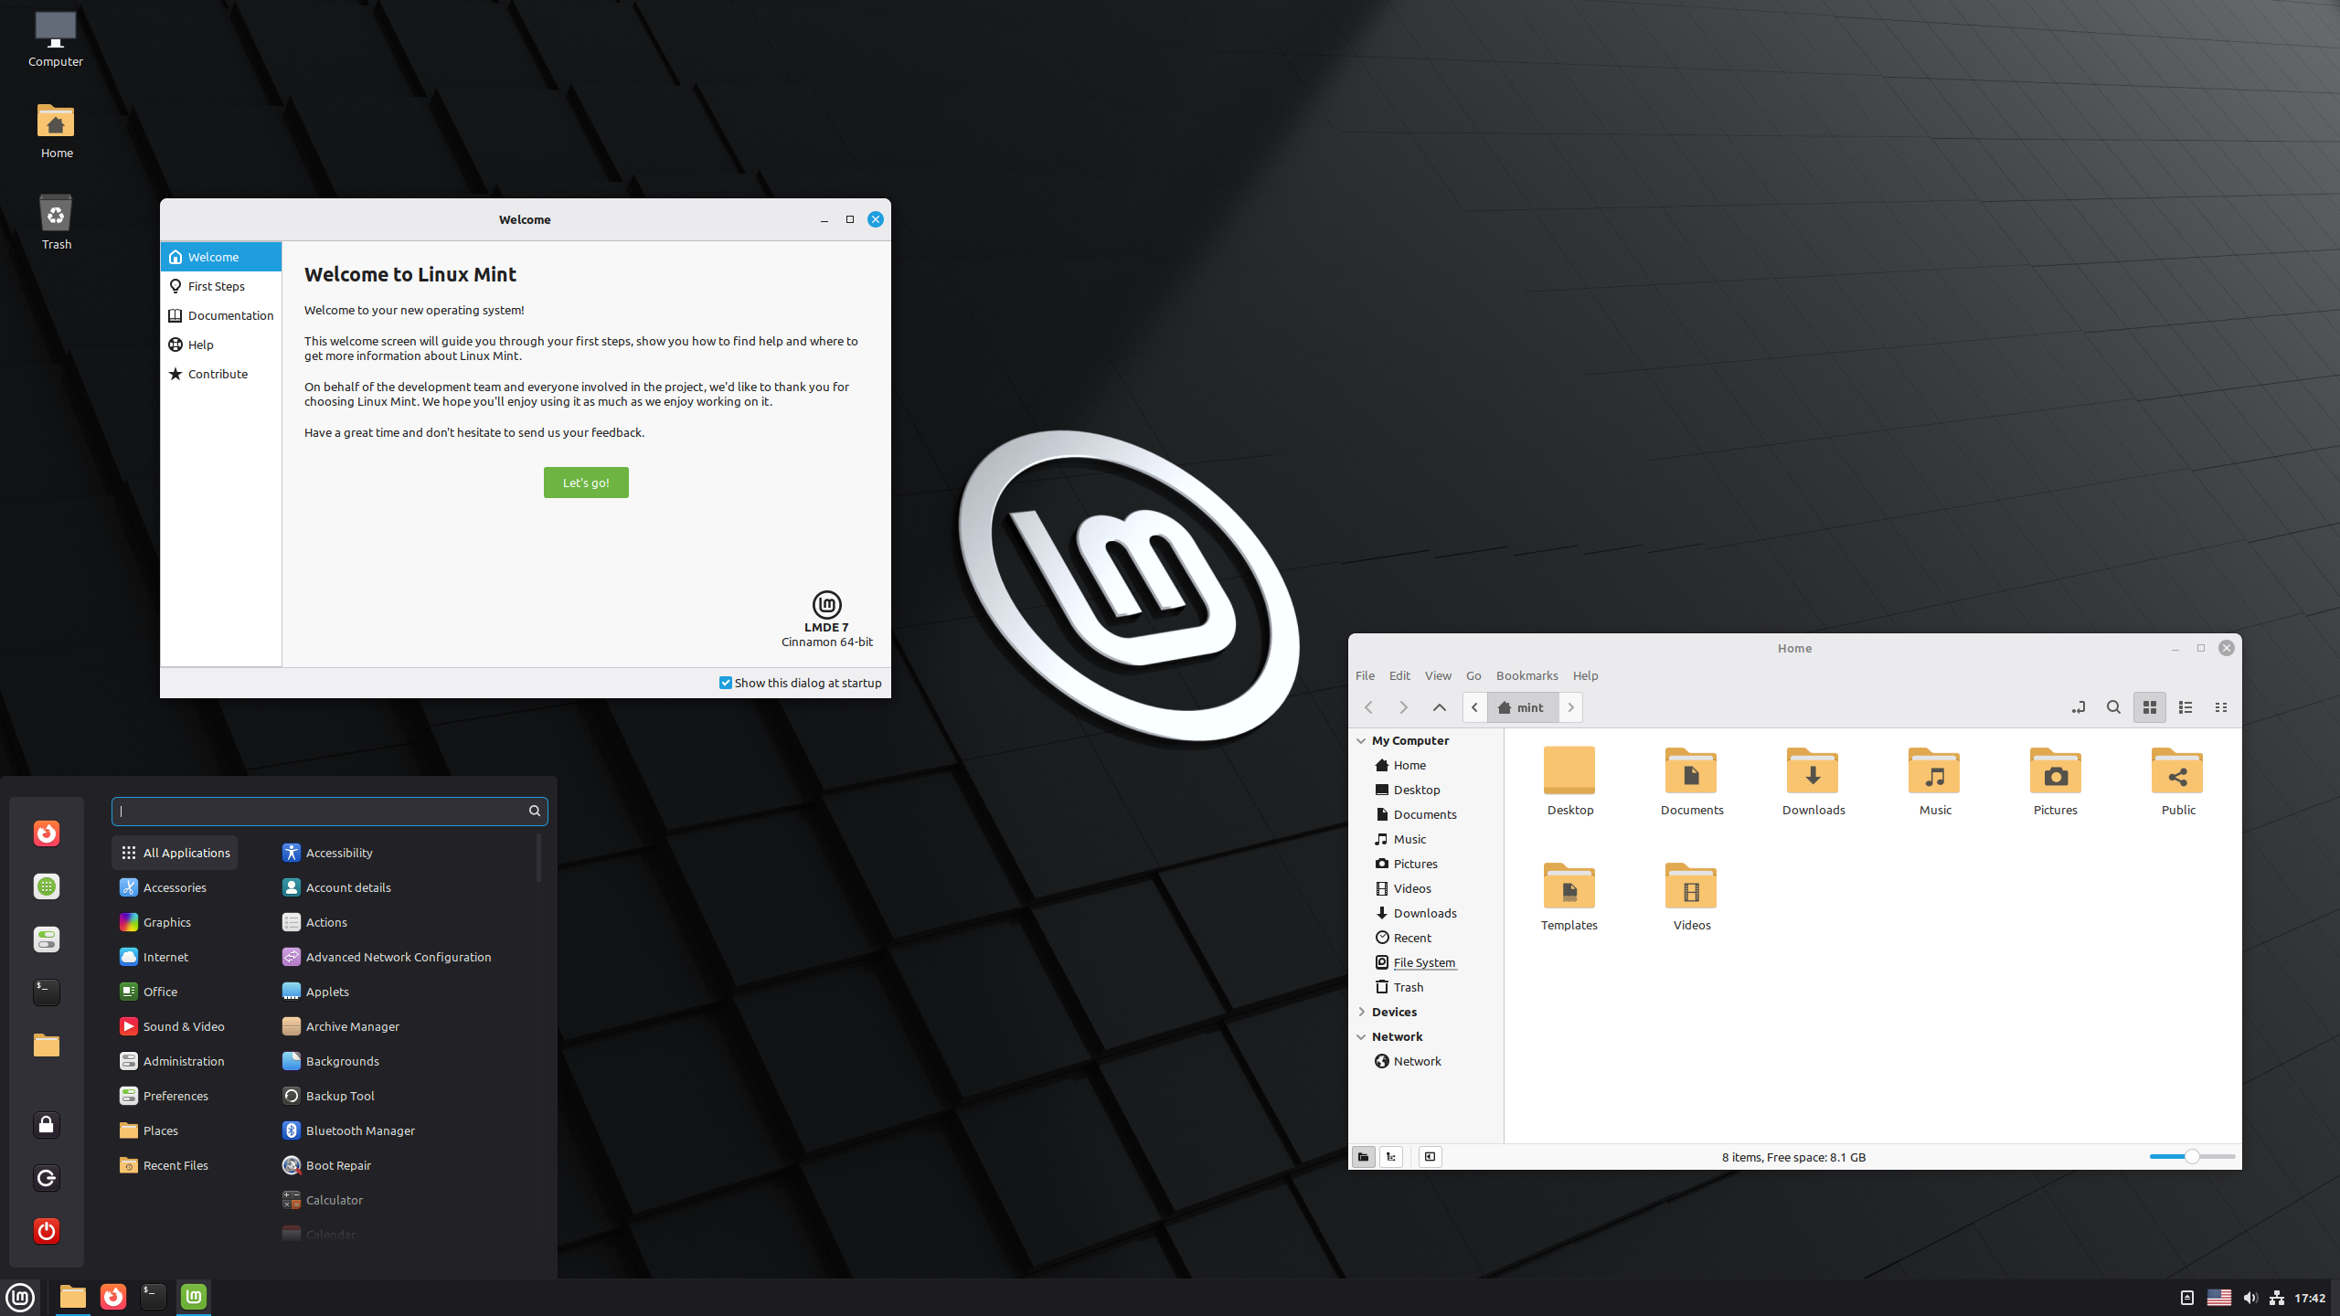Show tree view in file manager sidebar
2340x1316 pixels.
[1391, 1157]
